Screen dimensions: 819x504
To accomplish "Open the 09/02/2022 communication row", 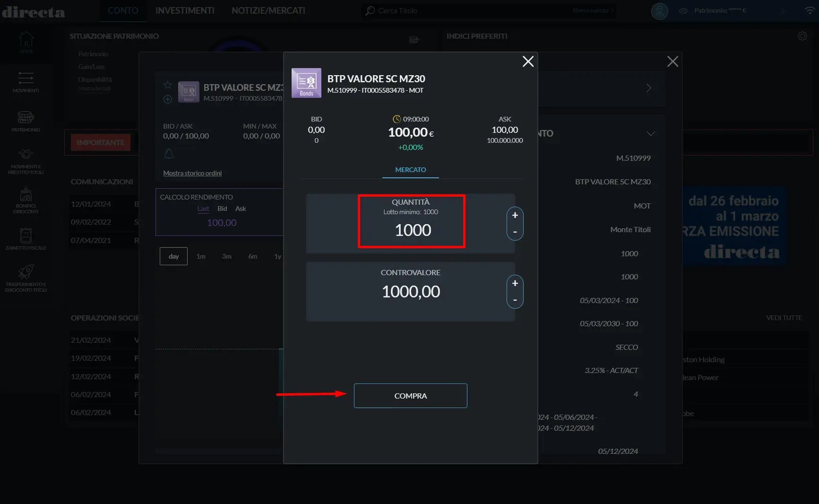I will pos(104,222).
